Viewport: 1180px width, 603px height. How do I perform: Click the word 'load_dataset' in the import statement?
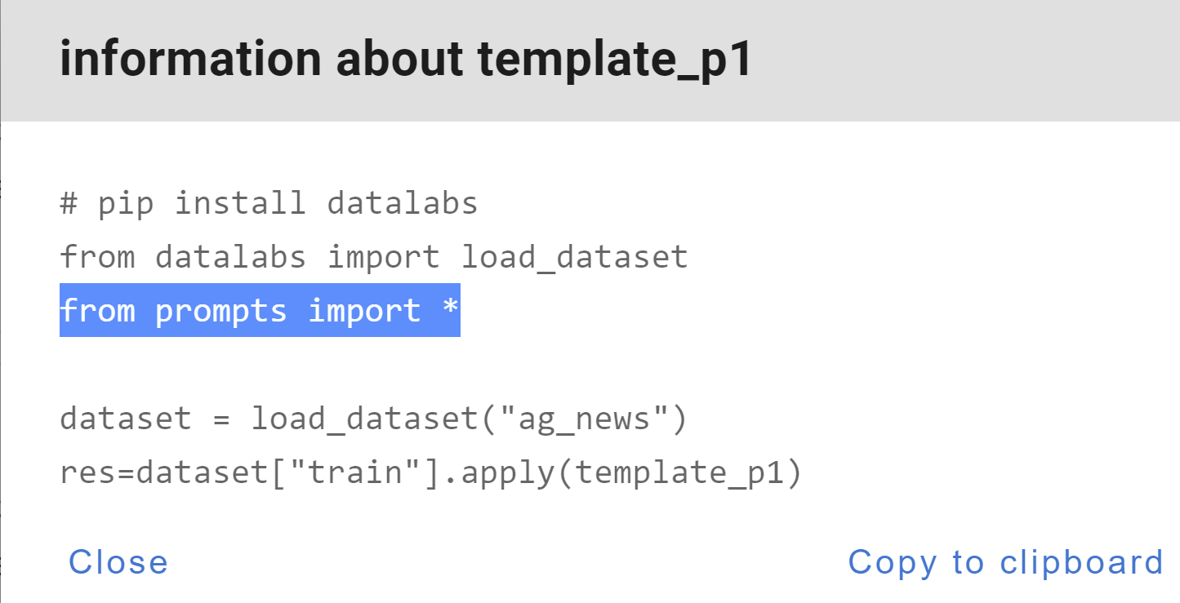click(574, 256)
